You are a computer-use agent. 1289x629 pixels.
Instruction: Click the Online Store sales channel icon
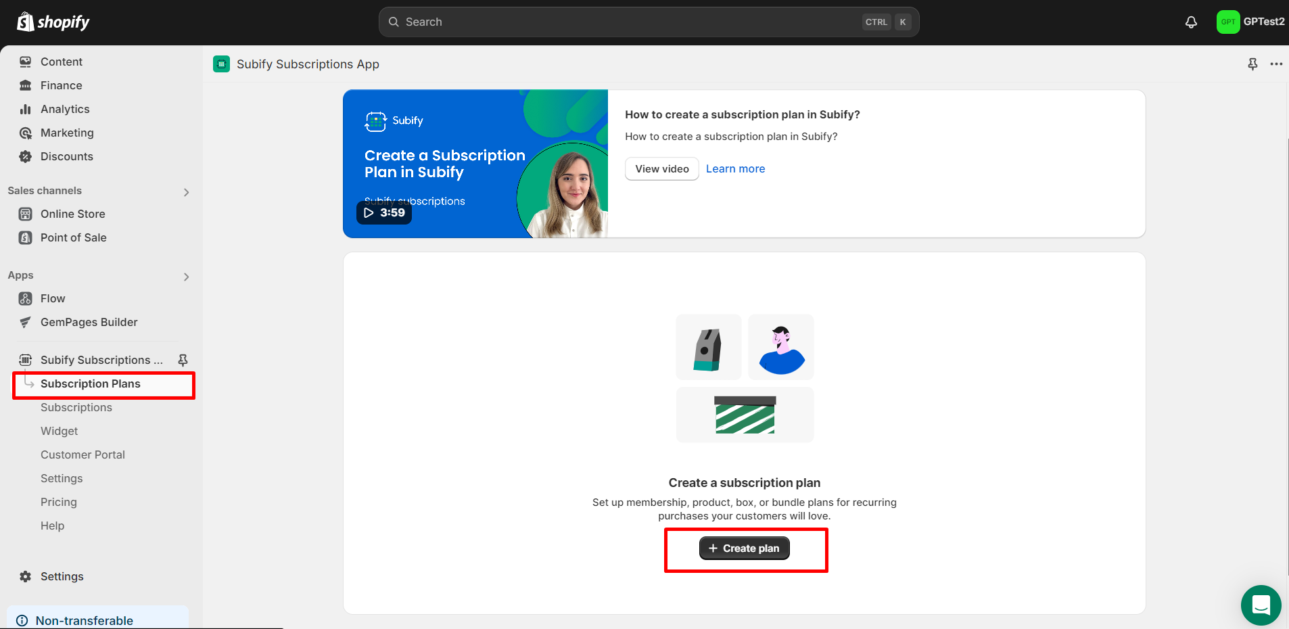(x=25, y=214)
